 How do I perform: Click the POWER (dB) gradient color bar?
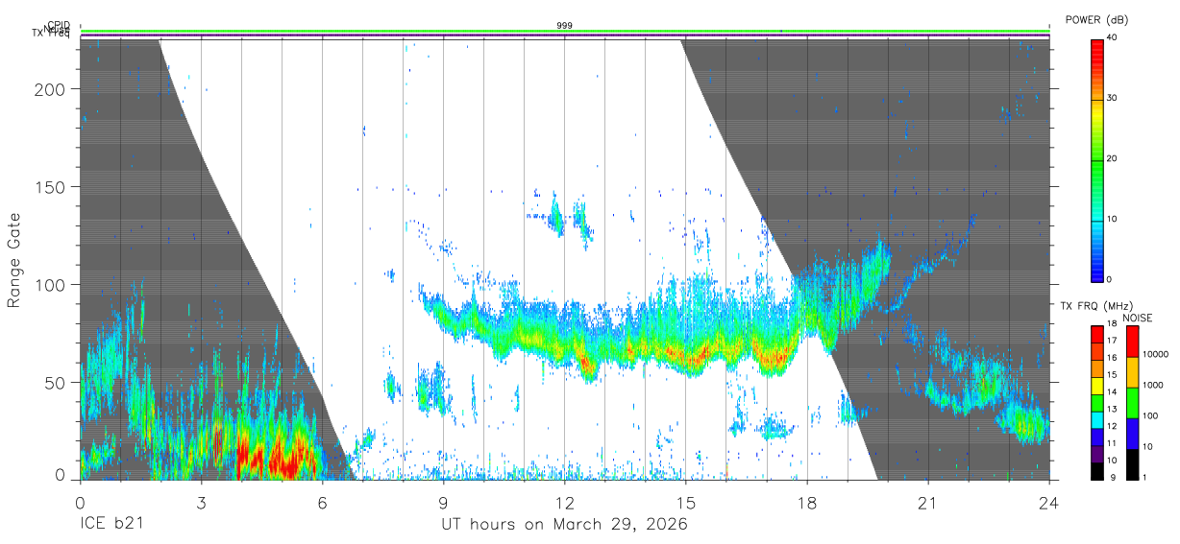(x=1097, y=159)
